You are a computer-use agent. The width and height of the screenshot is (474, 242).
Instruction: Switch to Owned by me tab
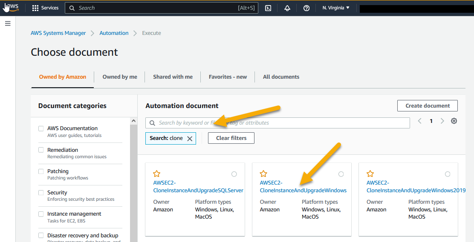coord(120,77)
